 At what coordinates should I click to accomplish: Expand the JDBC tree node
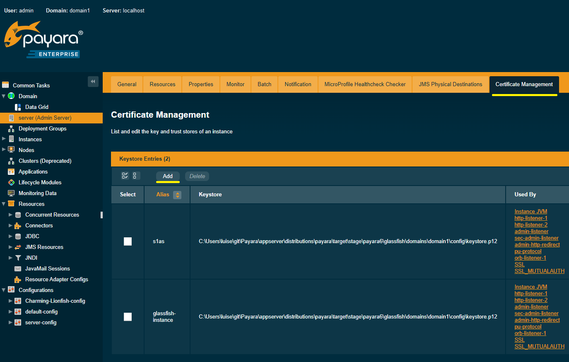[10, 236]
